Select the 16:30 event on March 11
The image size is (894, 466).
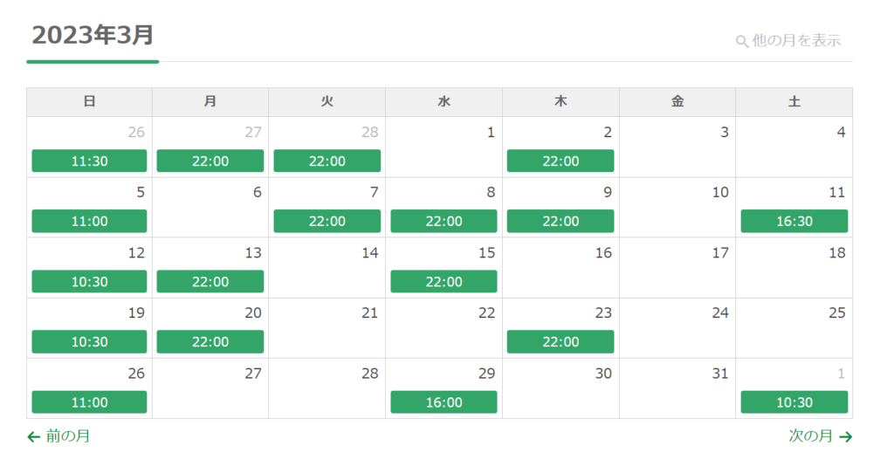[794, 221]
